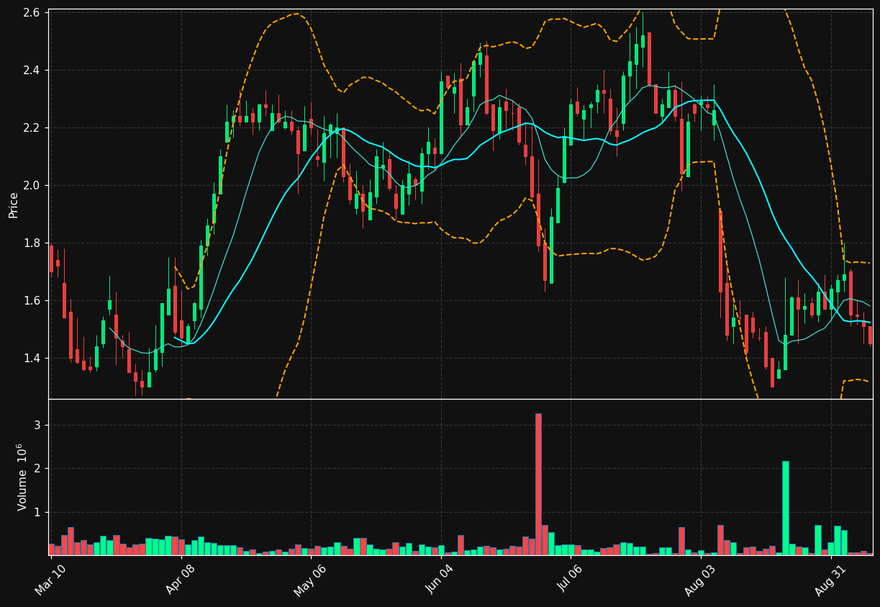Click the volume axis tick labeled 1
880x607 pixels.
click(x=39, y=513)
